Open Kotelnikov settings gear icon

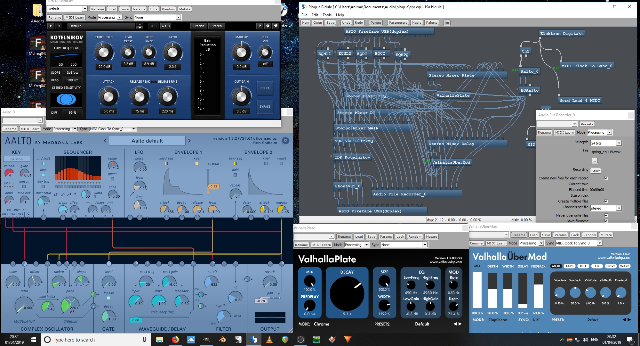(268, 26)
